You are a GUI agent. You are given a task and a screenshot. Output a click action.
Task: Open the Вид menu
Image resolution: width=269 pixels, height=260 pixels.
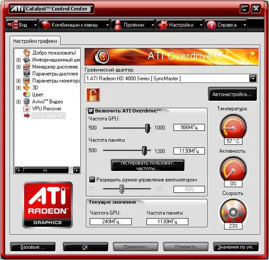pos(22,25)
